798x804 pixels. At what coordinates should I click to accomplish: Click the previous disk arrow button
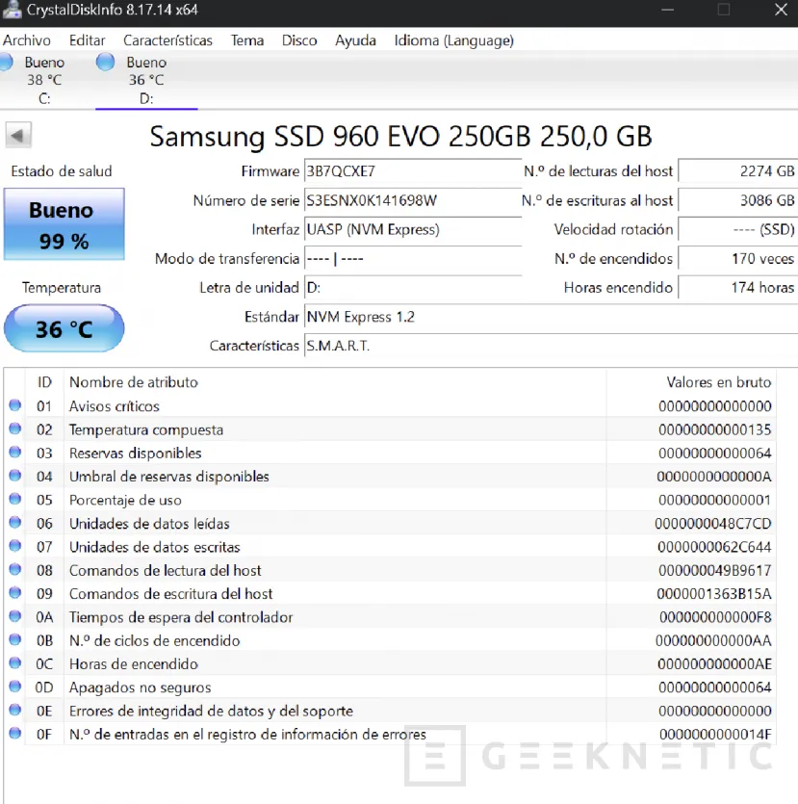click(18, 136)
